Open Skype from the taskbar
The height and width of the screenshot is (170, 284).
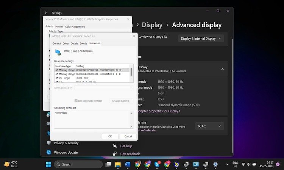pyautogui.click(x=157, y=164)
